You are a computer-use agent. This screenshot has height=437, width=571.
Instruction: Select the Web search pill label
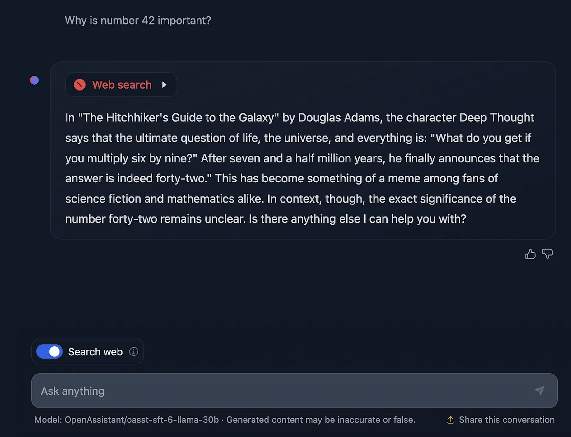point(121,85)
